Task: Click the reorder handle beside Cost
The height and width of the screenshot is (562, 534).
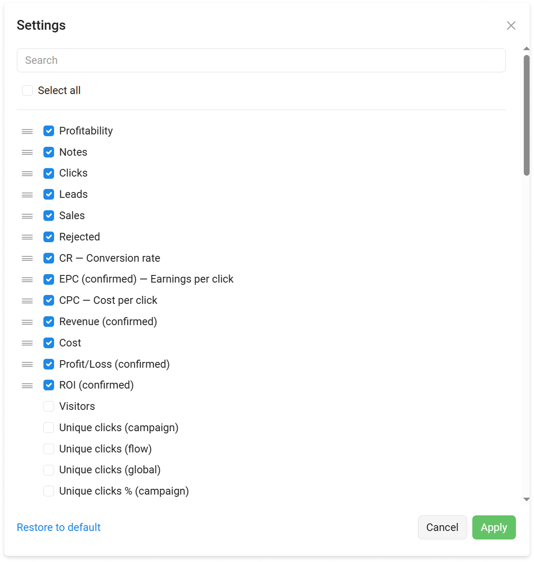Action: pyautogui.click(x=27, y=343)
